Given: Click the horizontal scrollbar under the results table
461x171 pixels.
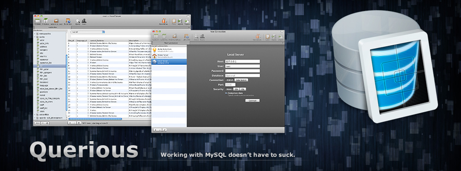Looking at the screenshot, I should pyautogui.click(x=95, y=119).
